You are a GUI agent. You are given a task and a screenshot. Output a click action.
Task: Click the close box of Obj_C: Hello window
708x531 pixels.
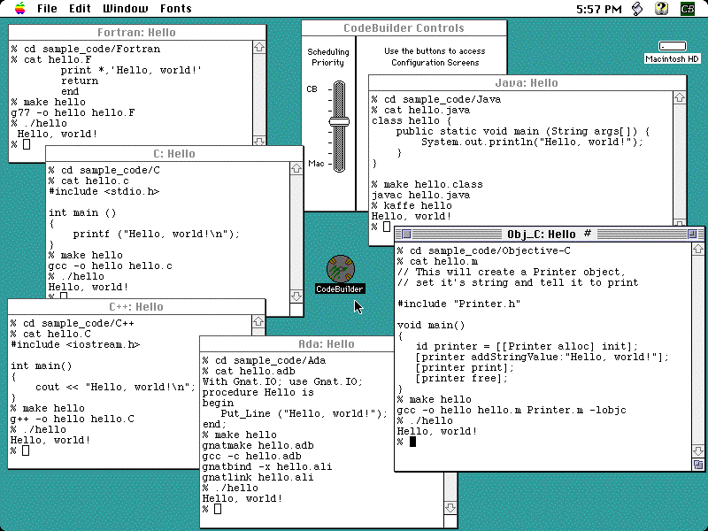coord(406,234)
